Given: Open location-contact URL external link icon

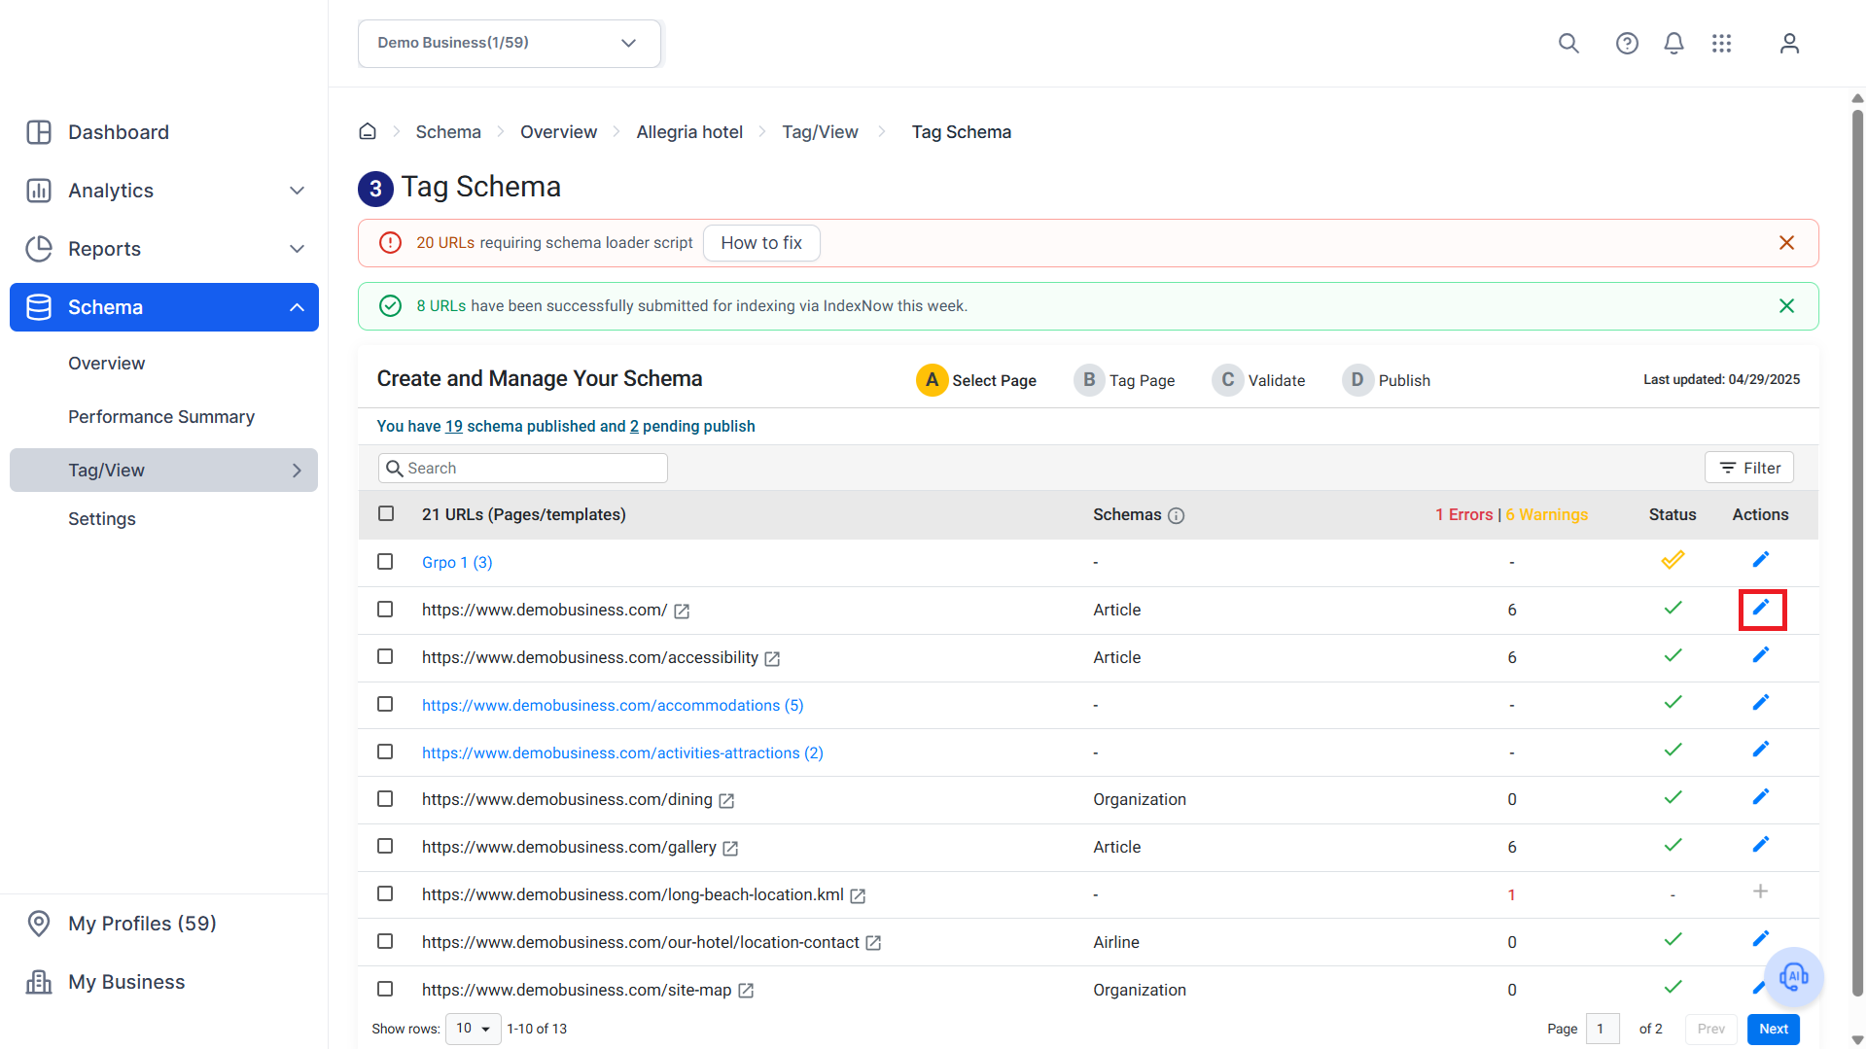Looking at the screenshot, I should [873, 943].
